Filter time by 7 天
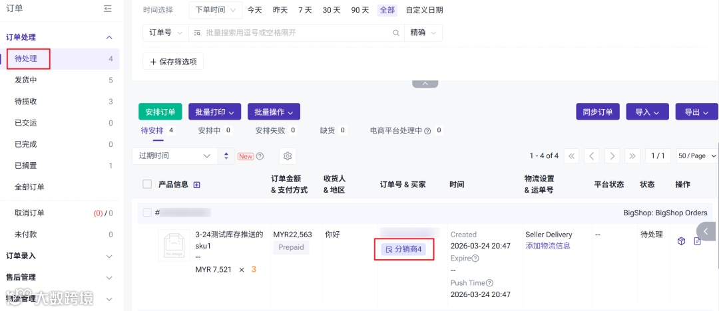Screen dimensions: 719x311 pos(305,10)
